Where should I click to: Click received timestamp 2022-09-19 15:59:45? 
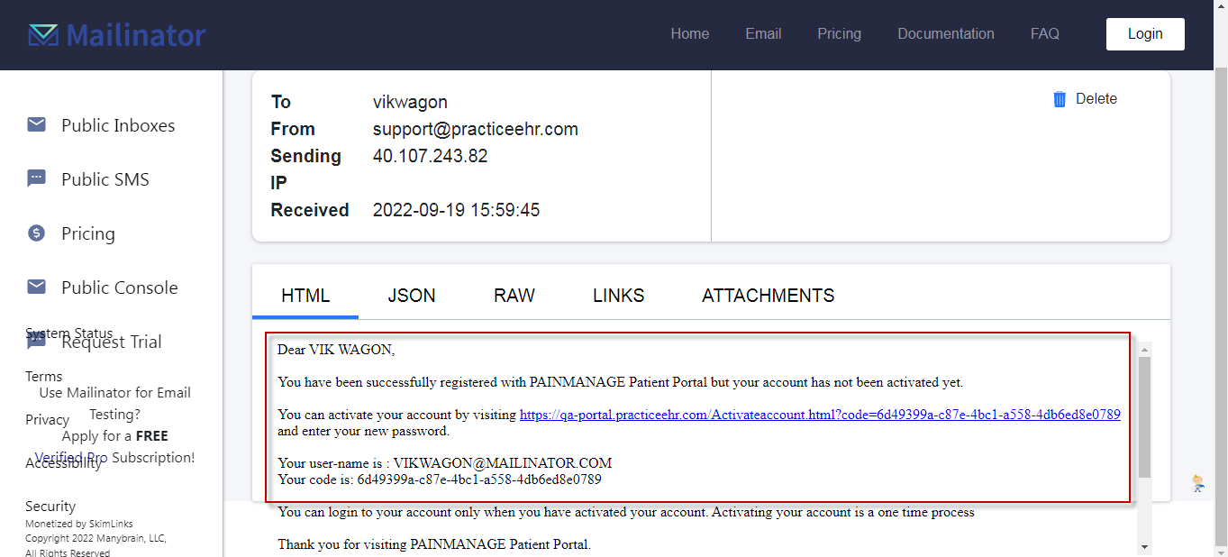point(457,210)
